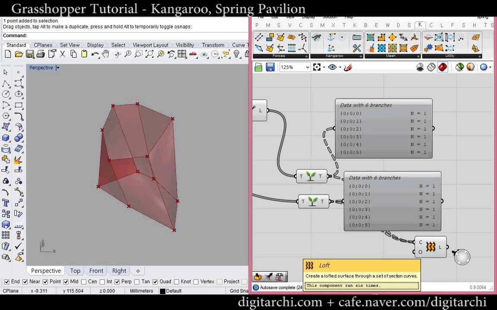Click the Loft component on canvas
Image resolution: width=497 pixels, height=310 pixels.
pyautogui.click(x=431, y=247)
